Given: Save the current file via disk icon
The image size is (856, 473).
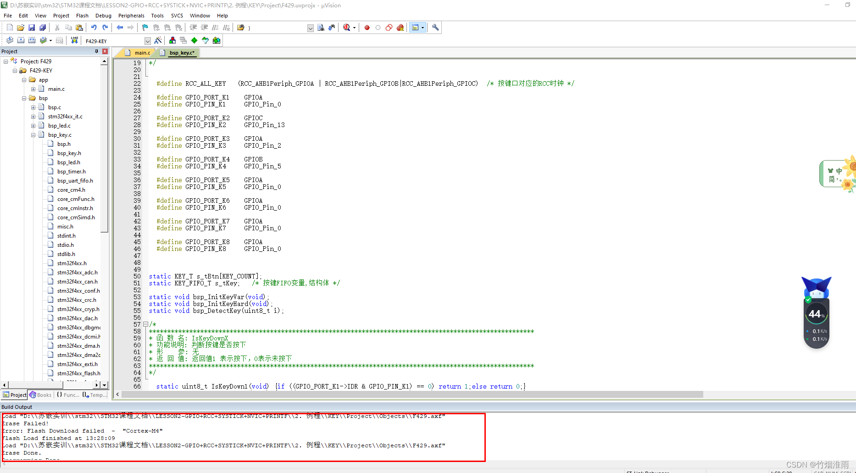Looking at the screenshot, I should coord(32,28).
